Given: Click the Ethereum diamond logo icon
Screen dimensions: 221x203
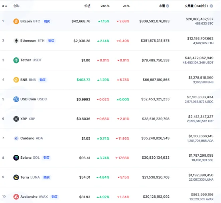Looking at the screenshot, I should pyautogui.click(x=16, y=41).
